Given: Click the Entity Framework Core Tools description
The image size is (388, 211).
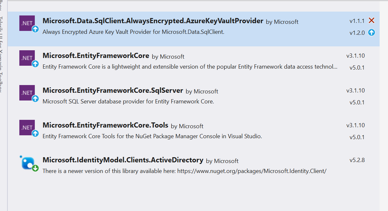Looking at the screenshot, I should coord(152,136).
